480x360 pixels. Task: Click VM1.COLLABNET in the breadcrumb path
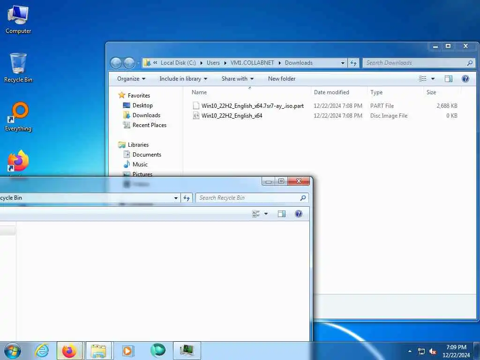pyautogui.click(x=252, y=63)
